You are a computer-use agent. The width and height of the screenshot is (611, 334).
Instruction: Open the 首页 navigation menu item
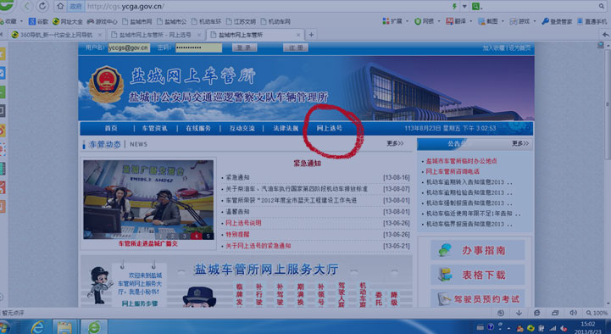111,128
